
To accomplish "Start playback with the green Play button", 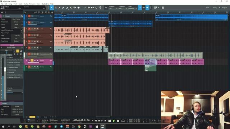I will [x=114, y=121].
